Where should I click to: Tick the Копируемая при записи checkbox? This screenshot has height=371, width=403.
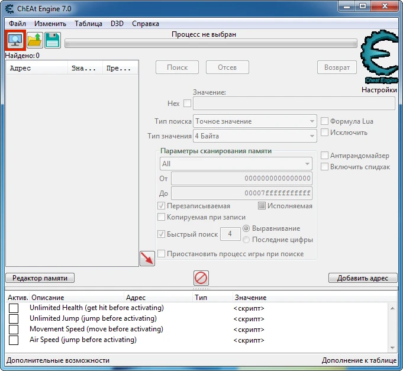point(161,217)
